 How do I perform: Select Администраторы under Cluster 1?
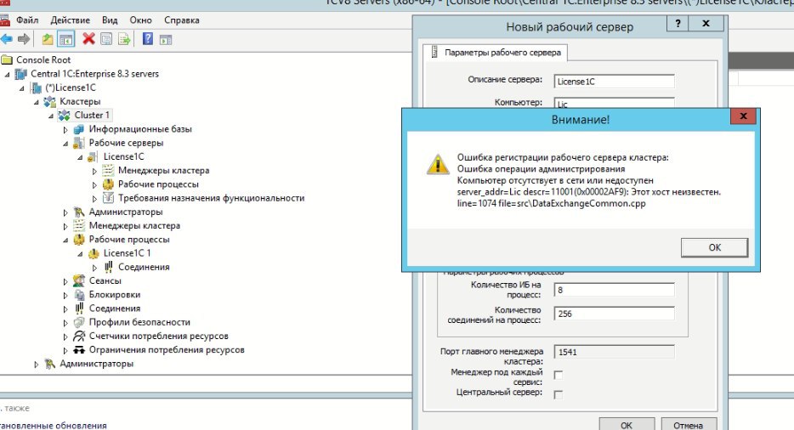click(126, 212)
